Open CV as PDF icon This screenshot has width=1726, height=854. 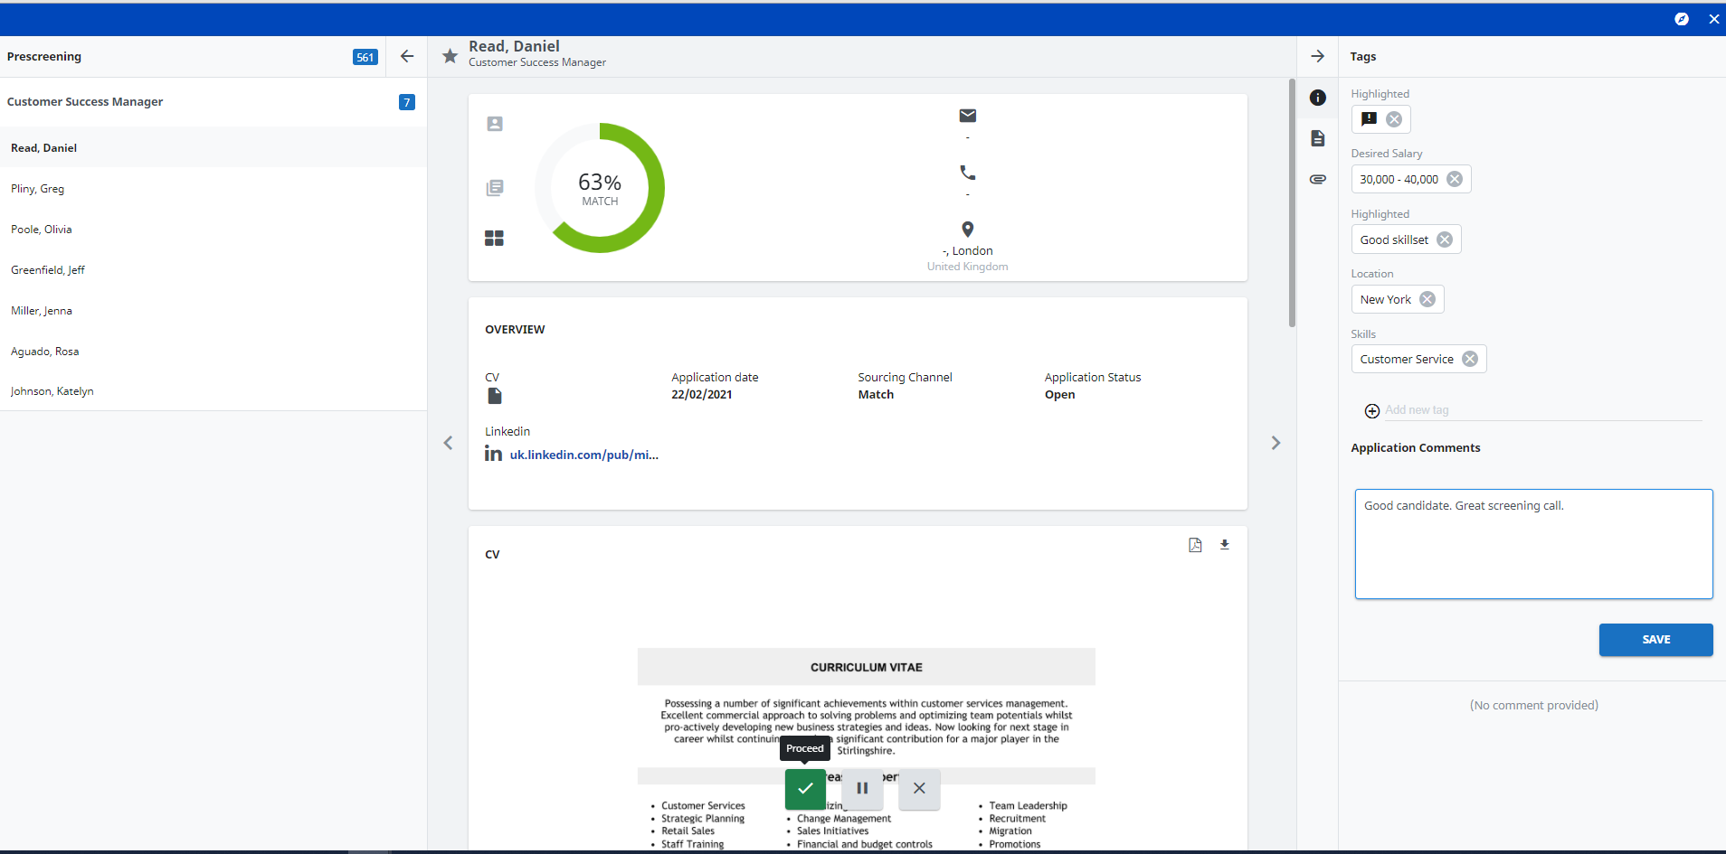[1195, 545]
